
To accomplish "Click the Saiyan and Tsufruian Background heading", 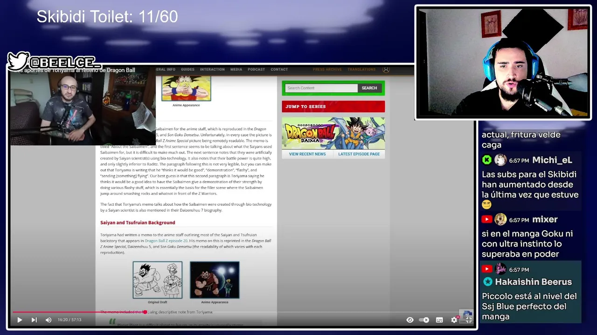I will point(138,222).
